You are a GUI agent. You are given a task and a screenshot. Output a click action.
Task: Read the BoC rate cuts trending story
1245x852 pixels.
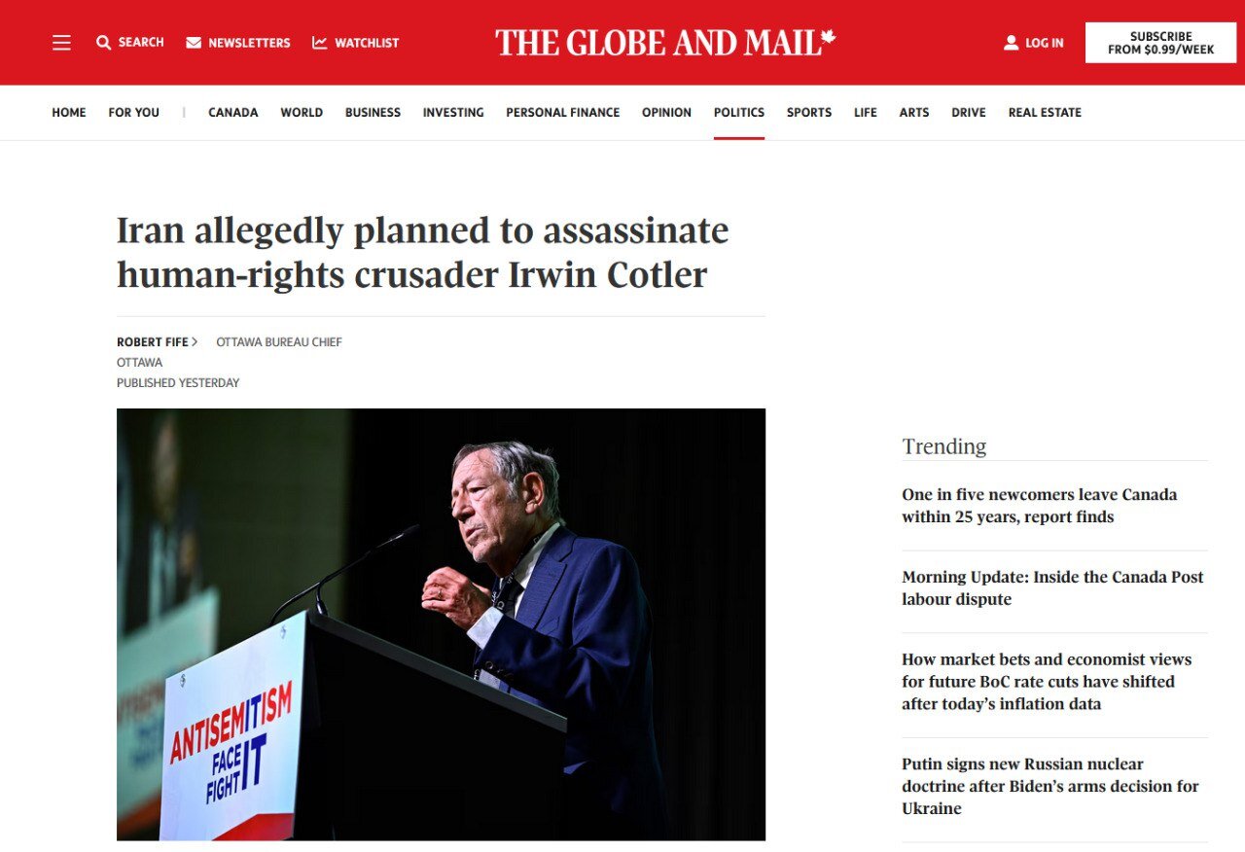(x=1046, y=682)
